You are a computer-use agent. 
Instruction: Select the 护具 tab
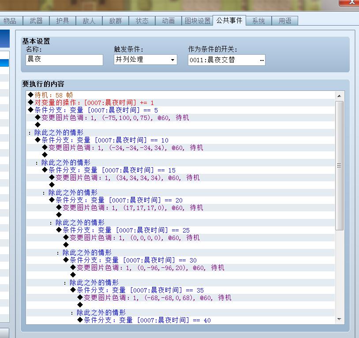63,21
